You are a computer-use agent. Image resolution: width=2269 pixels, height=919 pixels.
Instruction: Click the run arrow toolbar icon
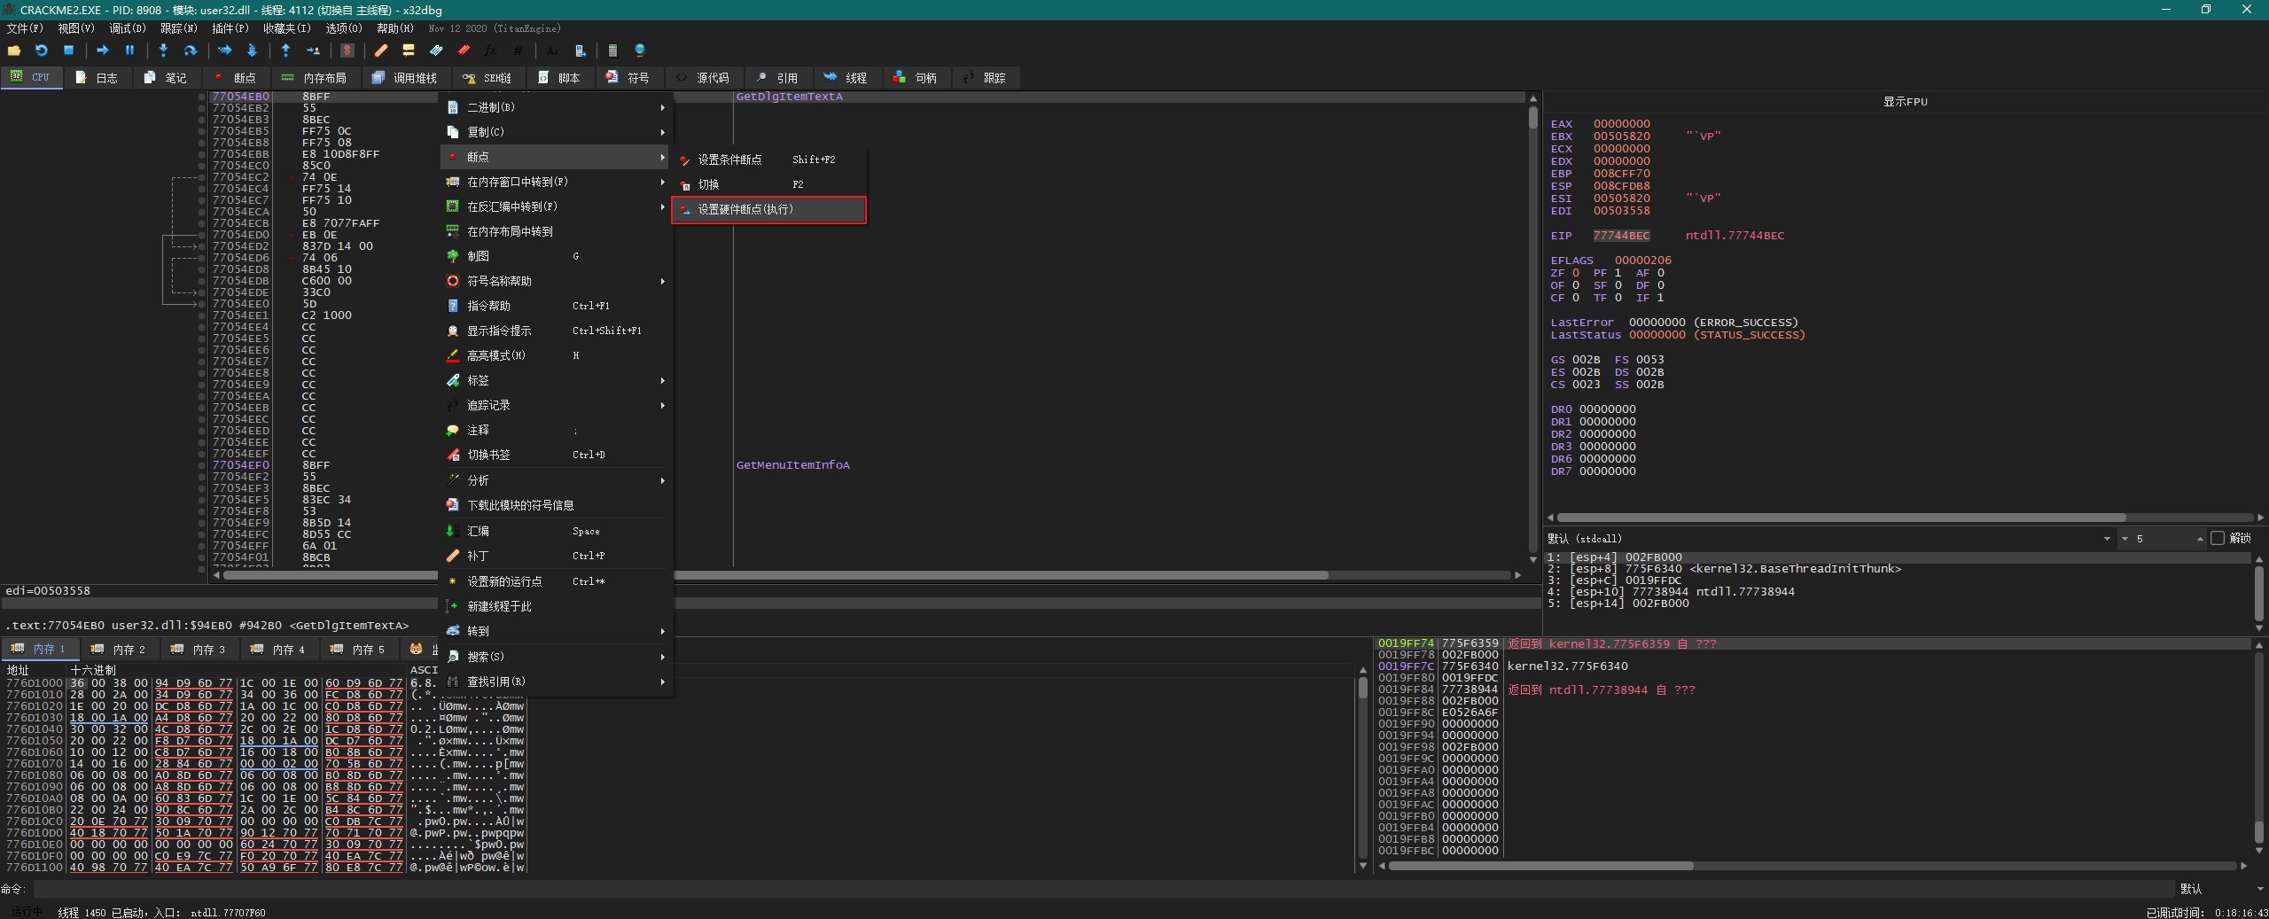tap(103, 51)
